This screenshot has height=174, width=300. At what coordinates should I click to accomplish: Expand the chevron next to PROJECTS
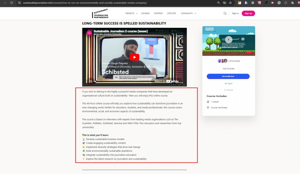[x=137, y=14]
